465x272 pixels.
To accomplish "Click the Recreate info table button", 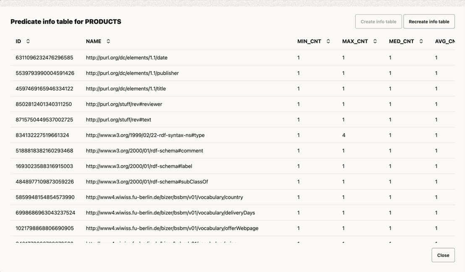I will tap(429, 22).
